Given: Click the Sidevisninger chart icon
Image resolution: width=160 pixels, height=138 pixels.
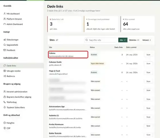Looking at the screenshot, I should tap(5, 40).
